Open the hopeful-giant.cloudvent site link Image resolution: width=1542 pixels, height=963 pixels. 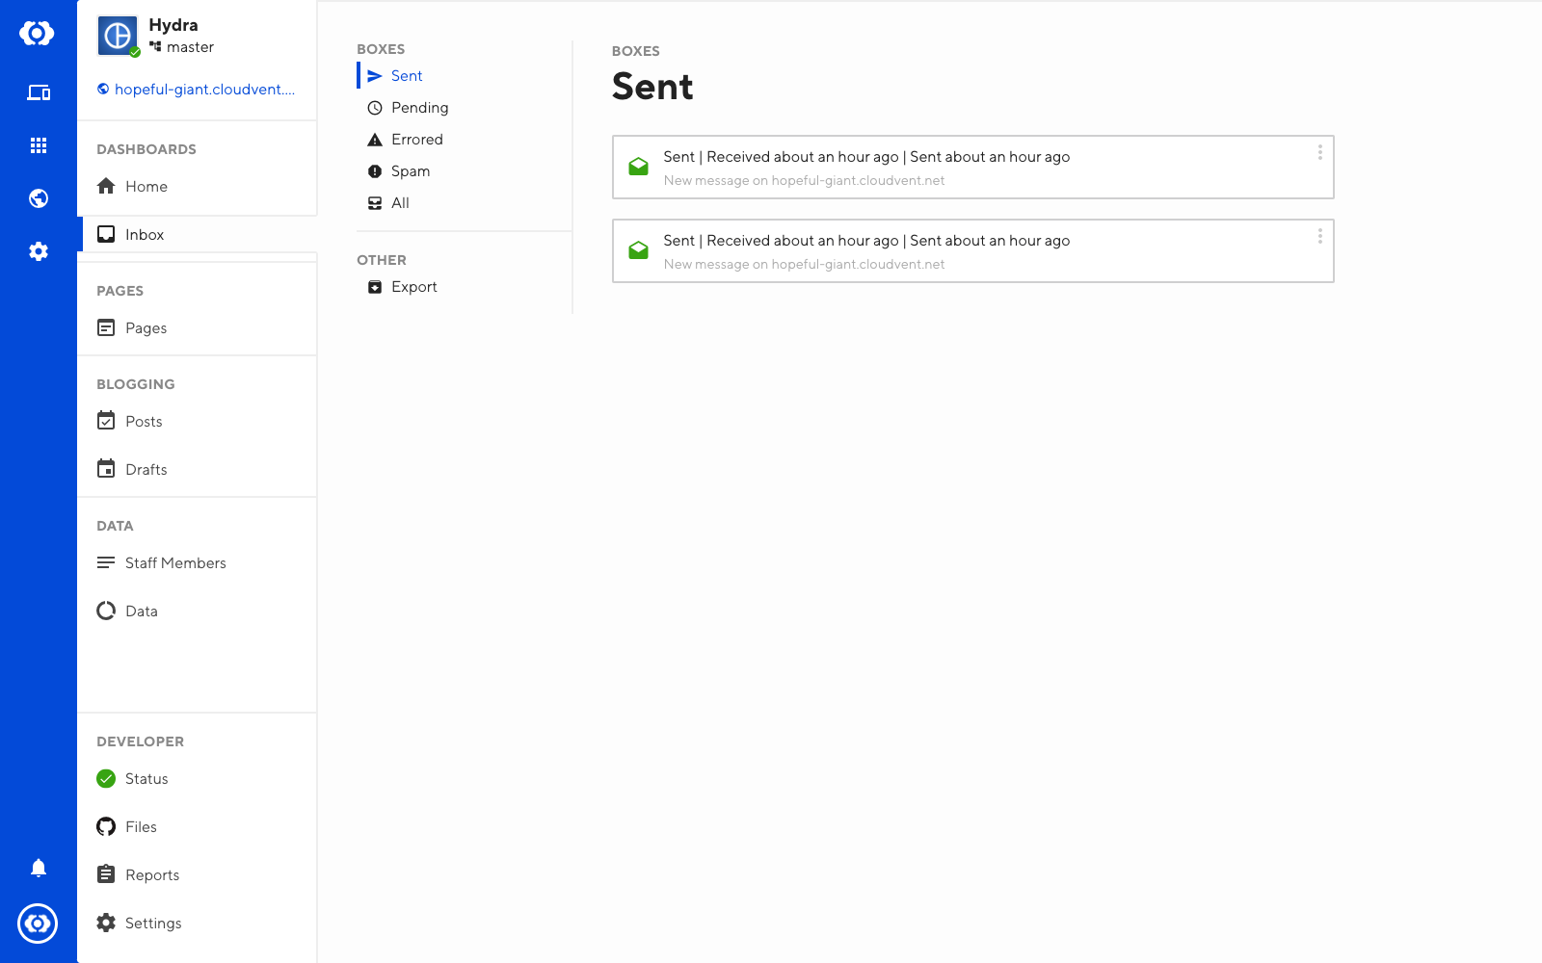click(x=203, y=90)
